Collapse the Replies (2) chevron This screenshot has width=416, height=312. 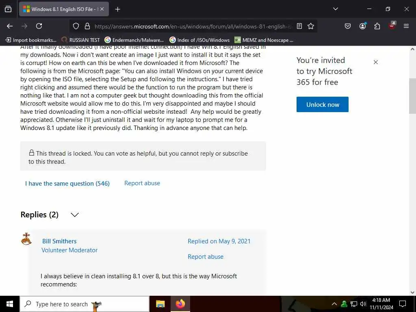(75, 214)
